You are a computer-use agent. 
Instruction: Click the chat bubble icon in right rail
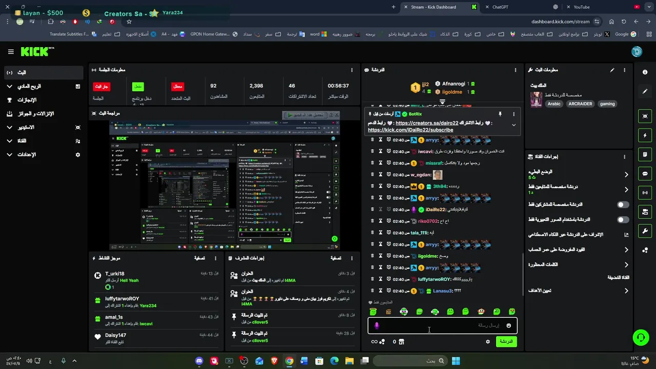point(645,174)
